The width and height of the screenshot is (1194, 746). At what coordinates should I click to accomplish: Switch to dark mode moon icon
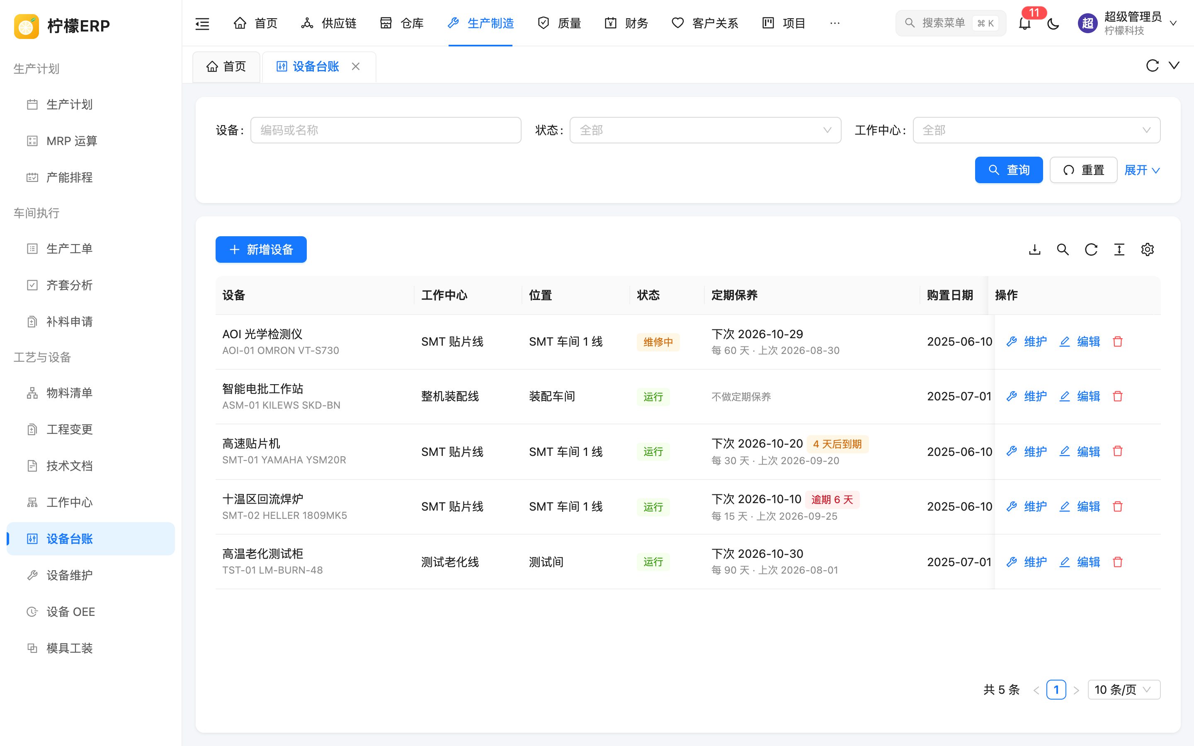point(1053,23)
